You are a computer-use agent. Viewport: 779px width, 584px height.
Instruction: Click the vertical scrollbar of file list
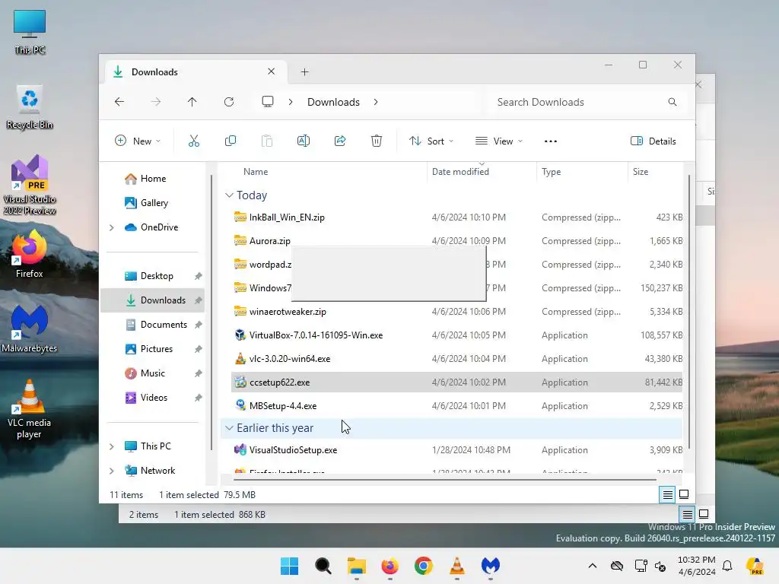689,311
